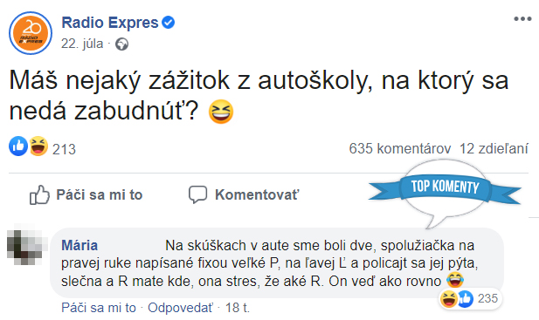Like the comment via Páči sa mi to

(99, 308)
